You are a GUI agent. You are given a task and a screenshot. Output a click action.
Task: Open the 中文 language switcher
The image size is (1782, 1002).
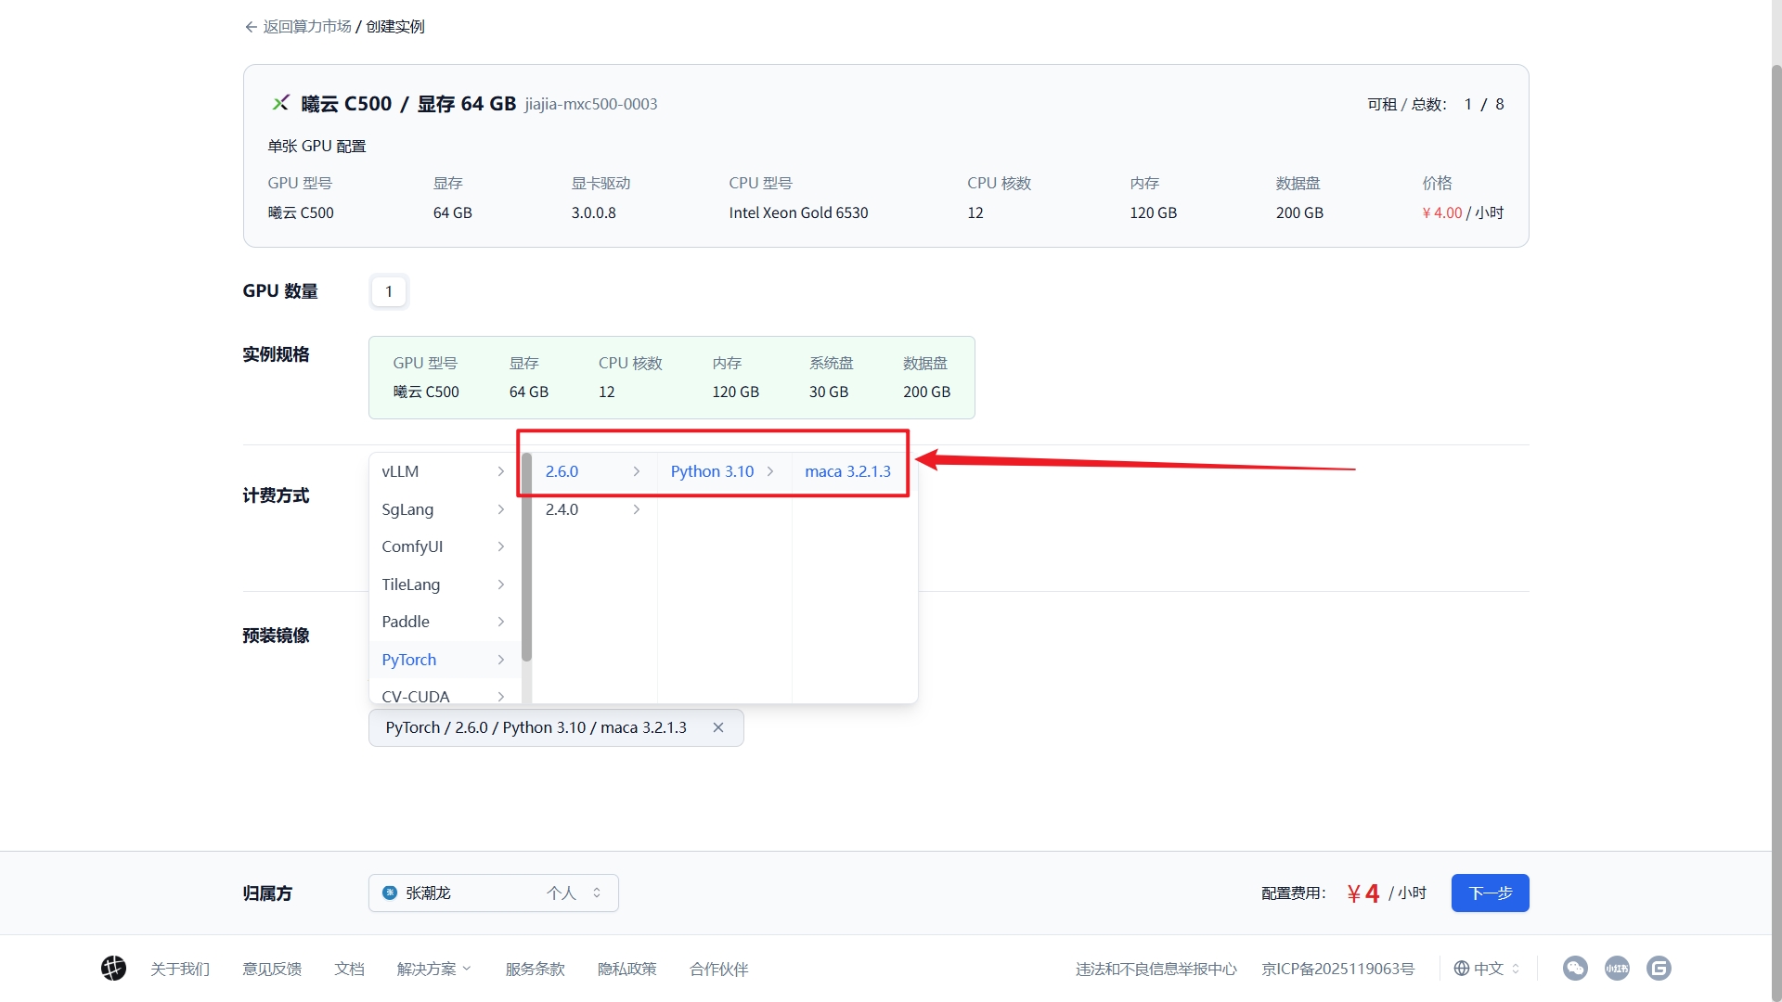(x=1487, y=969)
